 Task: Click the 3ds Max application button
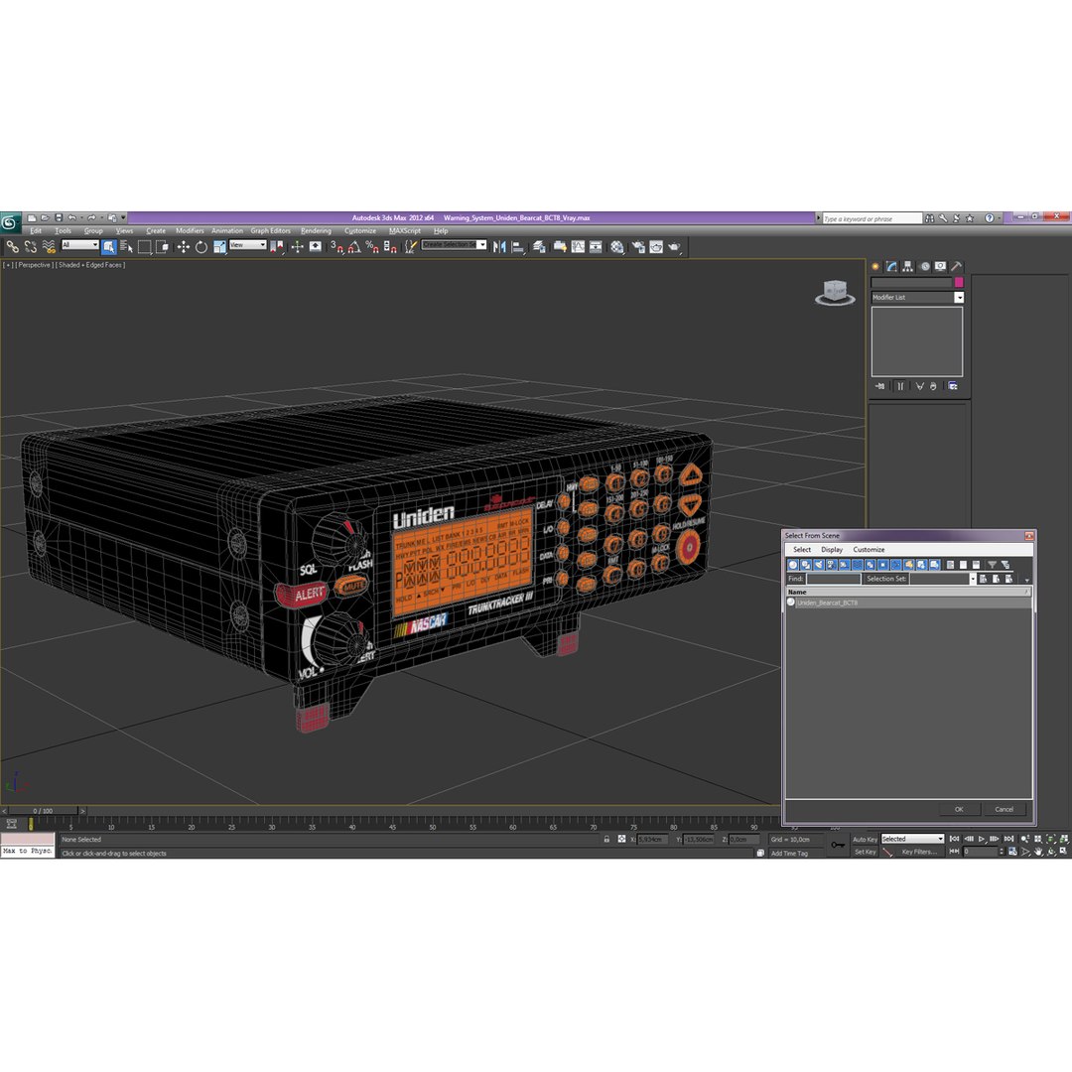[x=10, y=222]
